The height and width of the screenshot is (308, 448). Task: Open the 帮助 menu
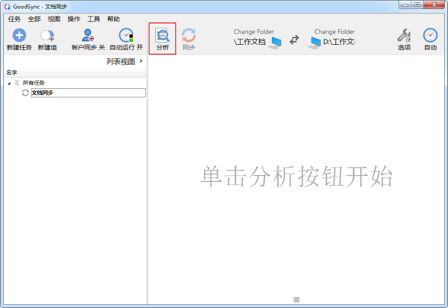[x=113, y=19]
